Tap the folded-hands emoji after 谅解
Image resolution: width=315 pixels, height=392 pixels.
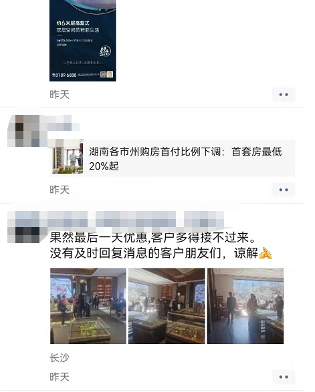tap(266, 253)
